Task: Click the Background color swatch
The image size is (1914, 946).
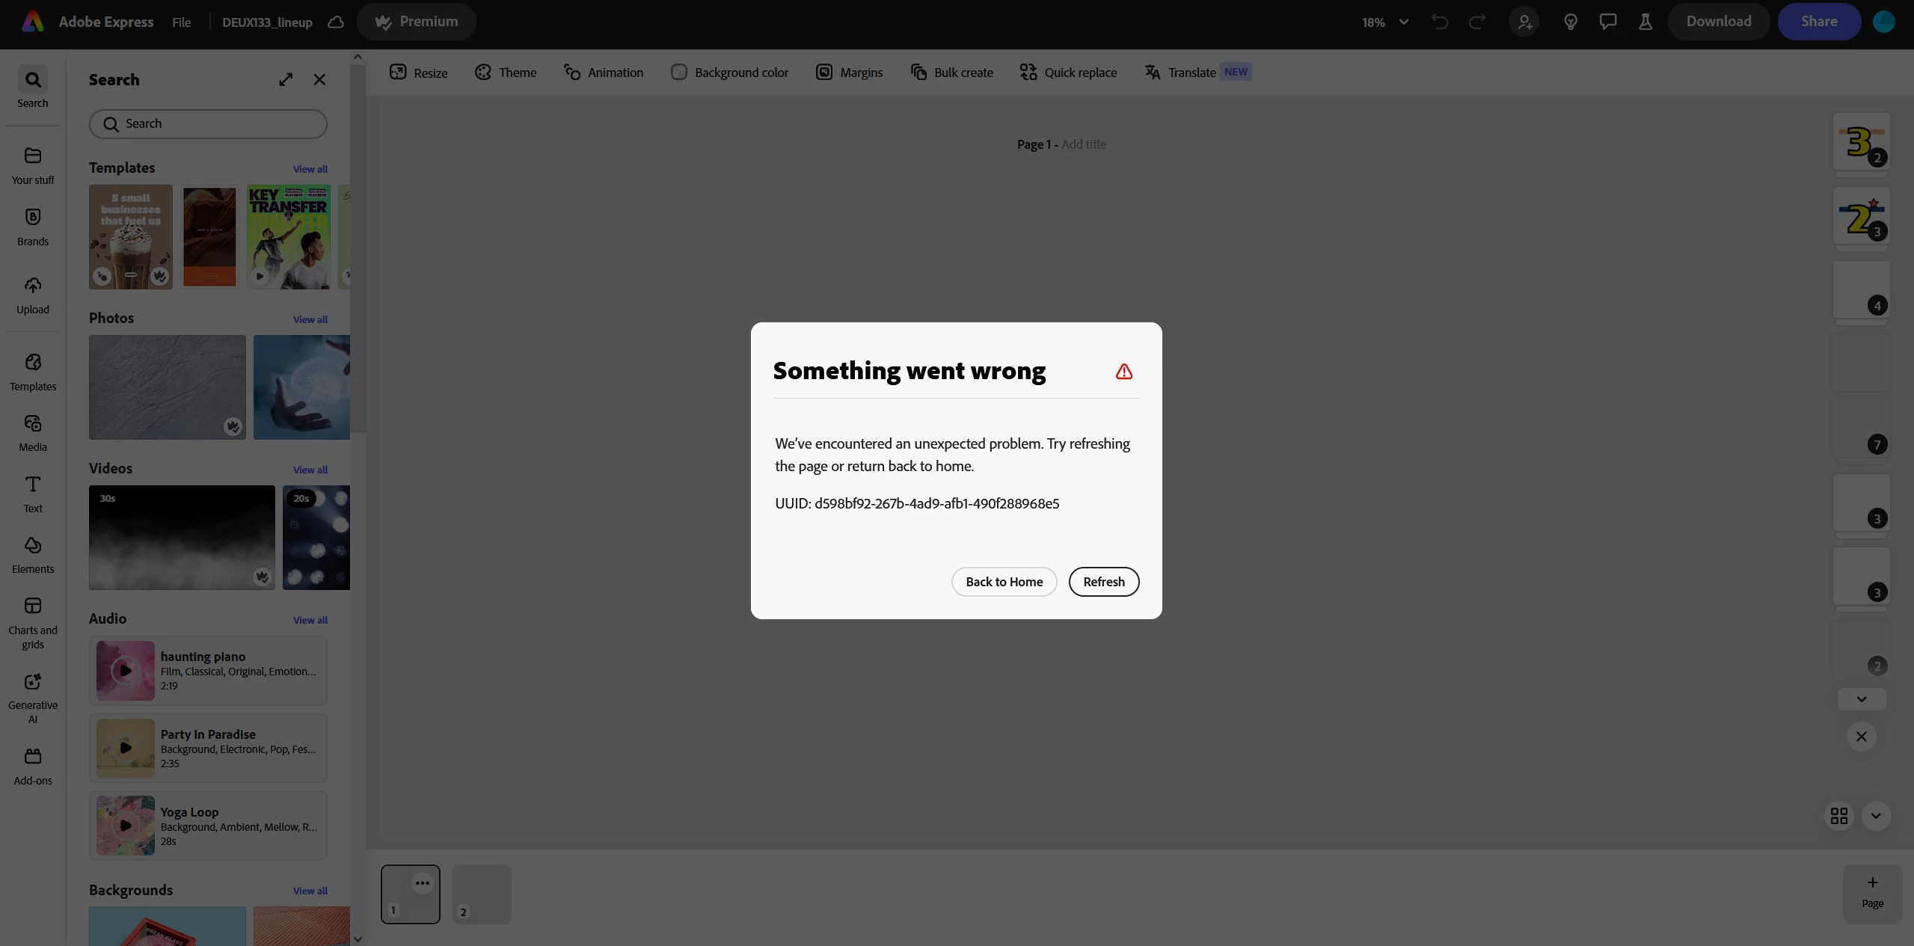Action: pyautogui.click(x=679, y=73)
